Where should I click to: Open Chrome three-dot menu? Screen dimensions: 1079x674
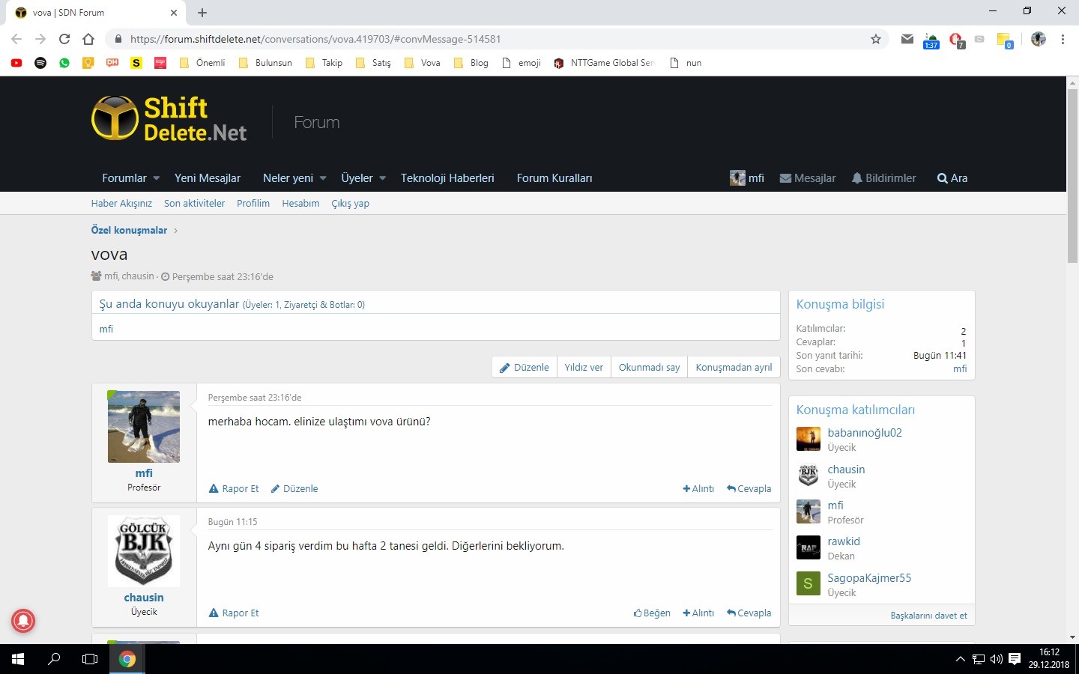[1063, 39]
